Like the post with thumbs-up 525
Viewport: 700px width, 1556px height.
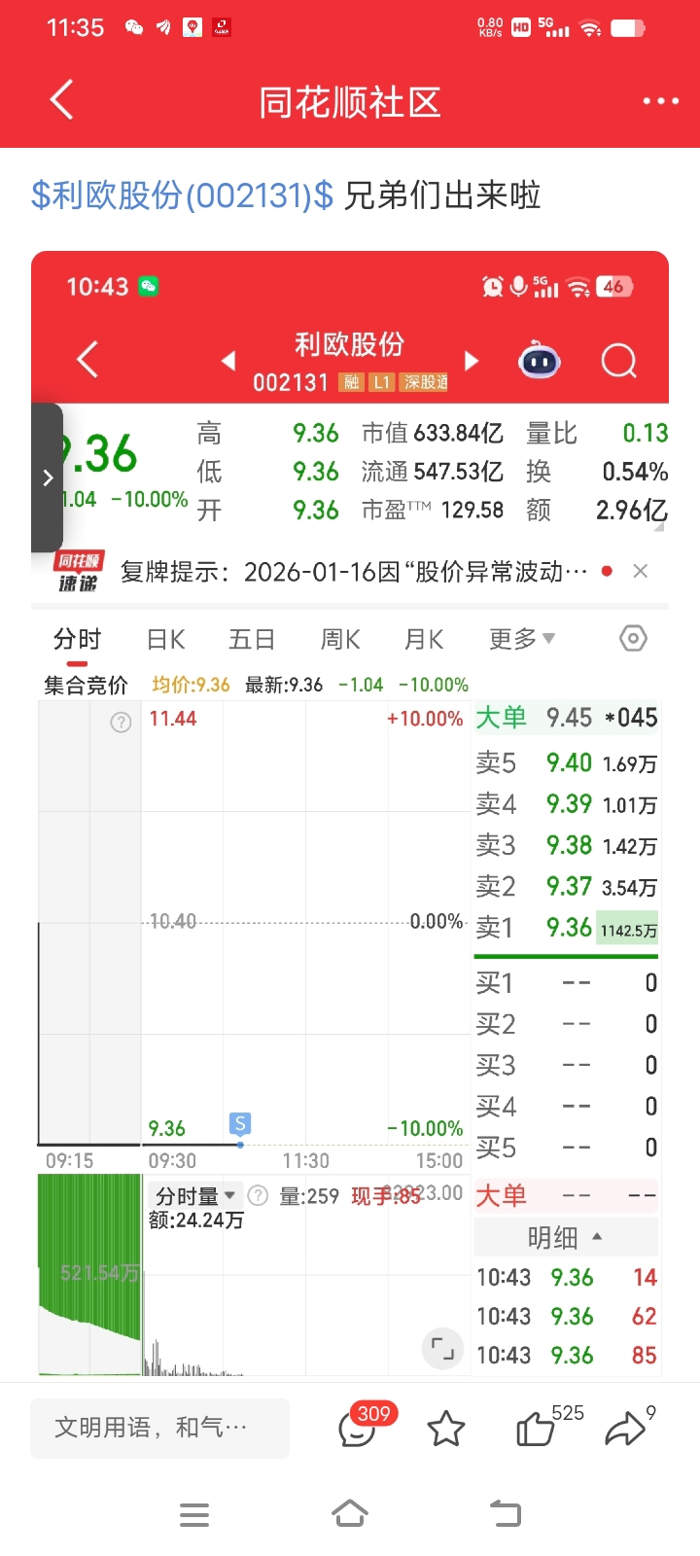tap(549, 1427)
